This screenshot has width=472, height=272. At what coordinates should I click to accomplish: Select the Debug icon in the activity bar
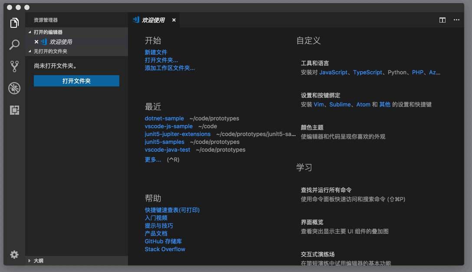pos(14,88)
